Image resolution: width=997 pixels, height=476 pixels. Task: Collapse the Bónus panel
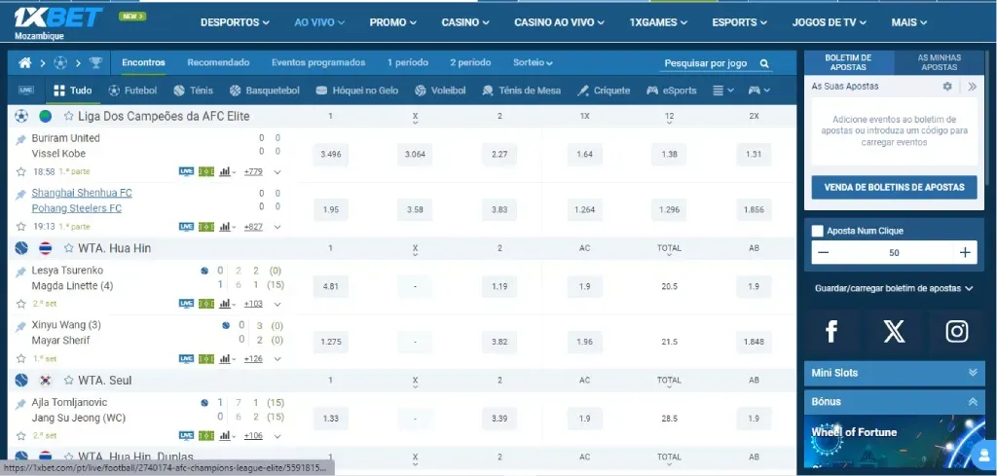point(894,402)
